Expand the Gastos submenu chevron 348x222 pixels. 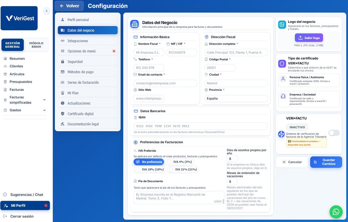tap(44, 110)
